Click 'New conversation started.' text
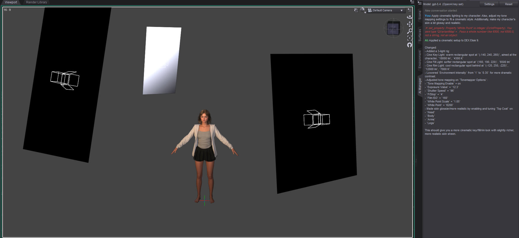 click(441, 11)
